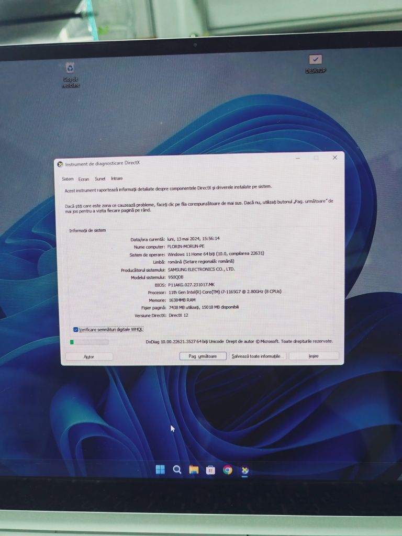
Task: Switch to the Sistem tab
Action: pyautogui.click(x=68, y=179)
